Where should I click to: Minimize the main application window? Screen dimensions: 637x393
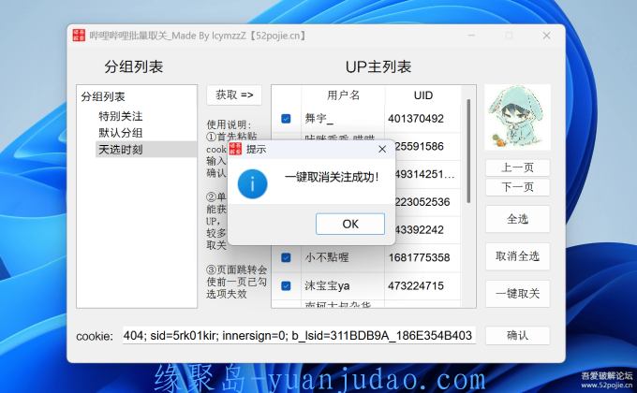(x=471, y=36)
